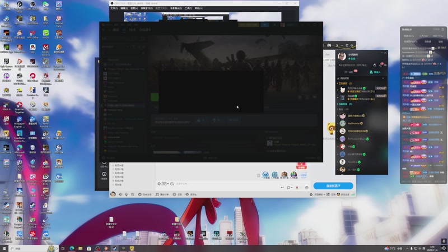Open the clock and date in the taskbar
This screenshot has height=252, width=448.
pyautogui.click(x=432, y=248)
